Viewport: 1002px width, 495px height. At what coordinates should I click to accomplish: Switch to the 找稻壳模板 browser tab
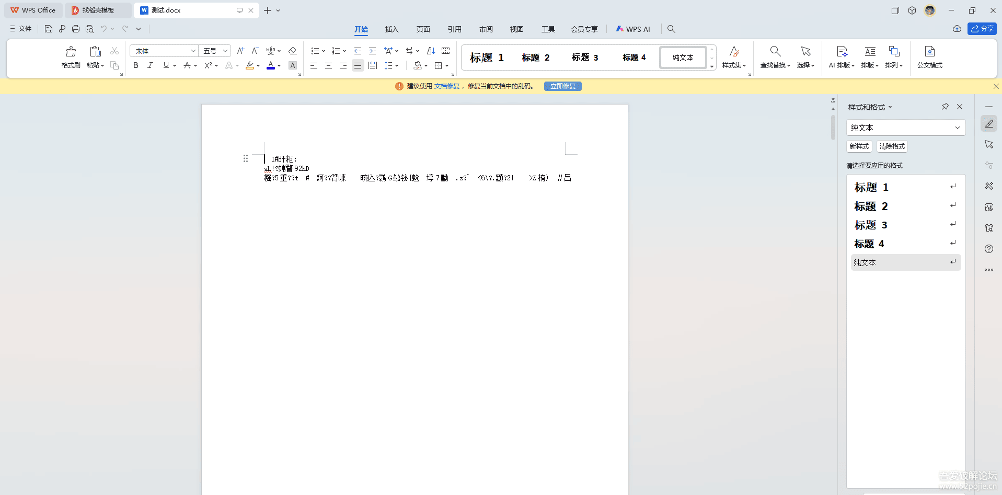98,10
